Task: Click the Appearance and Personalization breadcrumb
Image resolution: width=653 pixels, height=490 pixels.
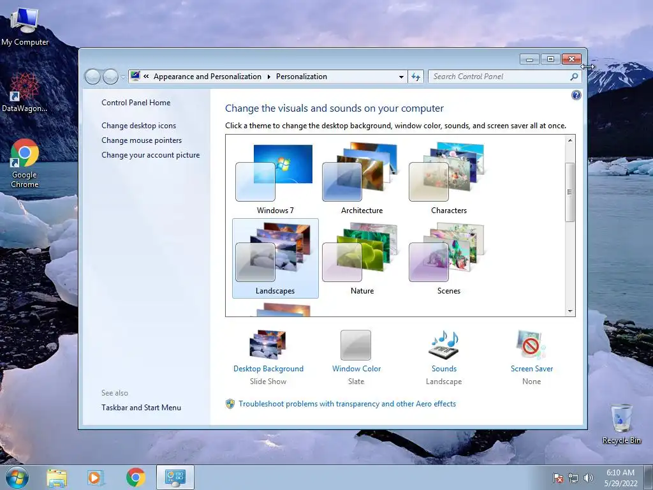Action: (207, 77)
